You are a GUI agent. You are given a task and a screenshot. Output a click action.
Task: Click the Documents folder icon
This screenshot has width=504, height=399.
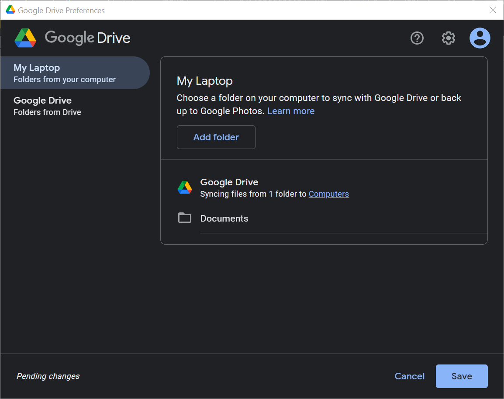point(184,218)
